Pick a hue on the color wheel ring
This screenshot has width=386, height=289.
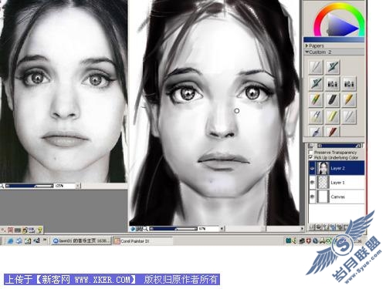pyautogui.click(x=339, y=6)
